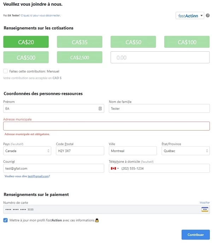
Task: Click the logout link for EA Tester
Action: click(41, 16)
